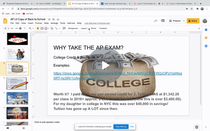This screenshot has width=210, height=131.
Task: Open the Tasks side panel icon
Action: [206, 46]
